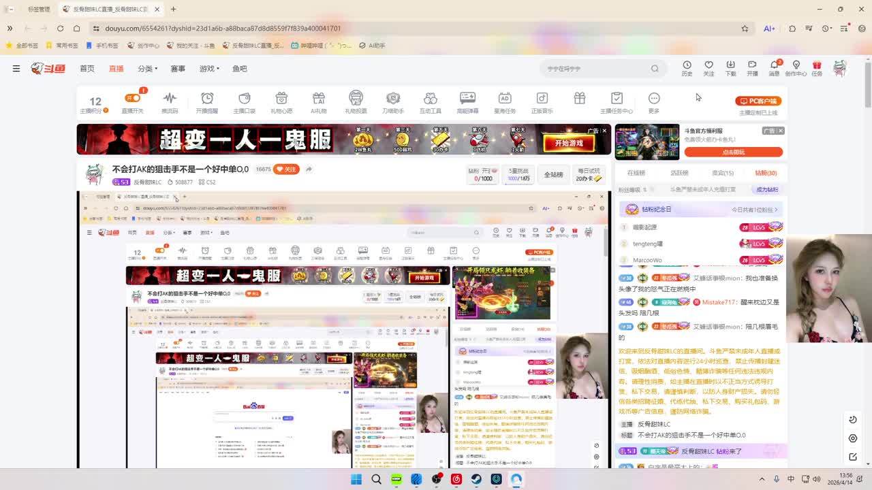Toggle the 直播开关 live broadcast switch
The width and height of the screenshot is (872, 490).
(x=132, y=99)
